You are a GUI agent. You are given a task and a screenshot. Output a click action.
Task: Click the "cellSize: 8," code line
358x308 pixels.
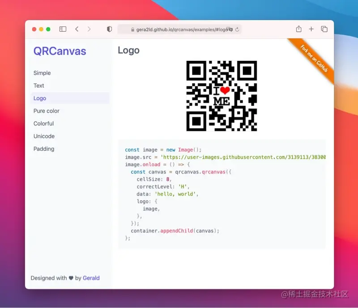154,179
